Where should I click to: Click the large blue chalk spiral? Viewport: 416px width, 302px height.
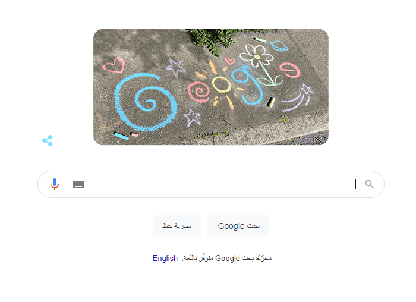[x=146, y=102]
